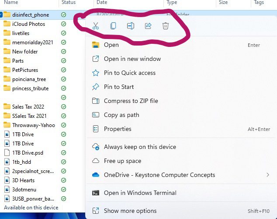The height and width of the screenshot is (219, 277).
Task: Click the Copy icon in context menu
Action: [113, 26]
